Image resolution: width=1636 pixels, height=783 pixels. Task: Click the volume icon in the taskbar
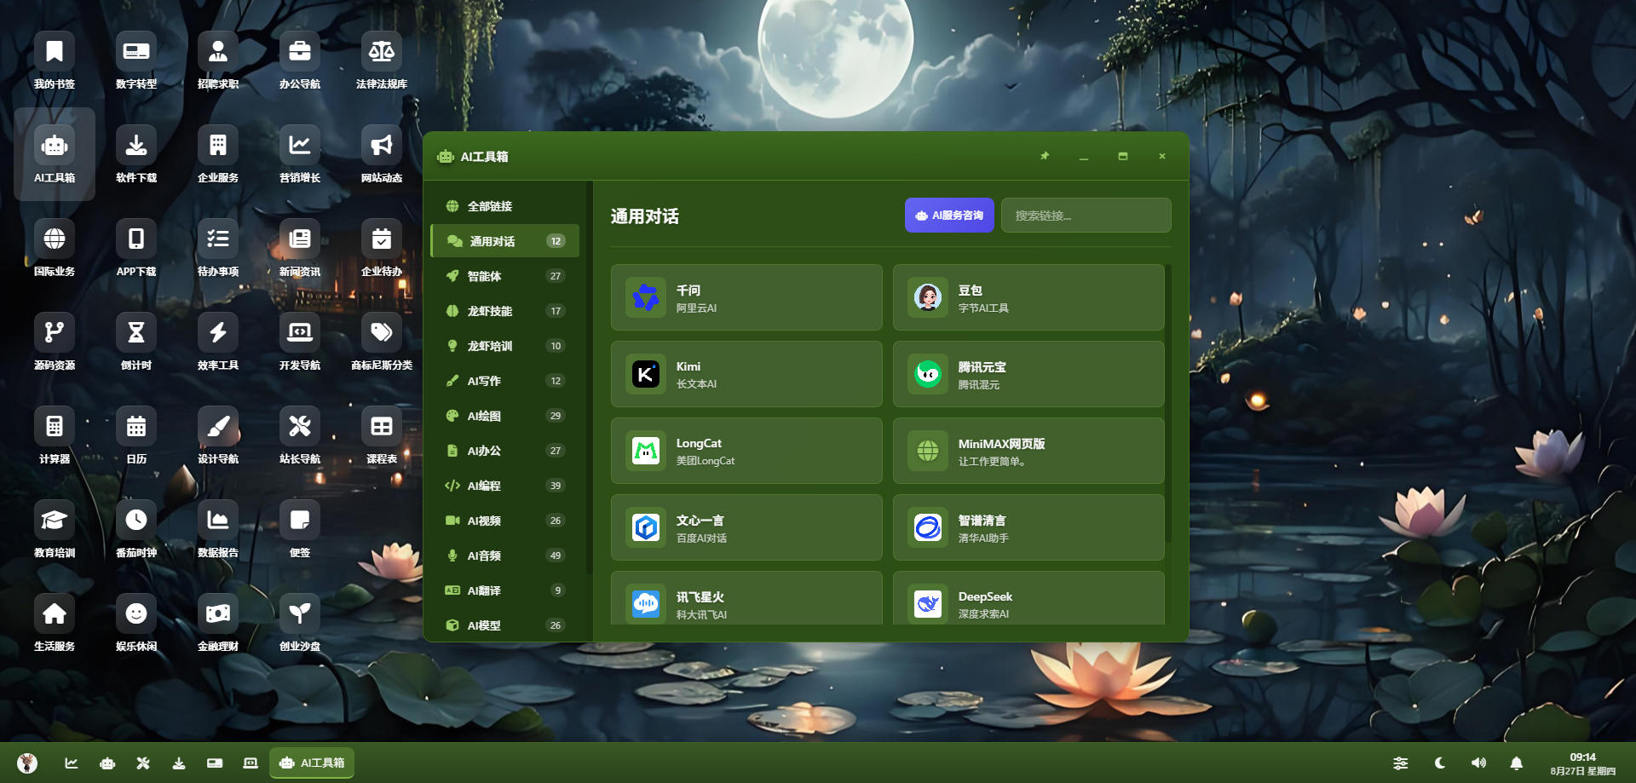click(x=1478, y=763)
